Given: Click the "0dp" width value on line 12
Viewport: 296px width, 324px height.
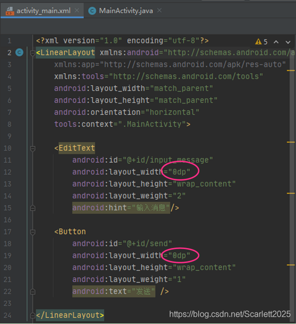Looking at the screenshot, I should click(179, 172).
